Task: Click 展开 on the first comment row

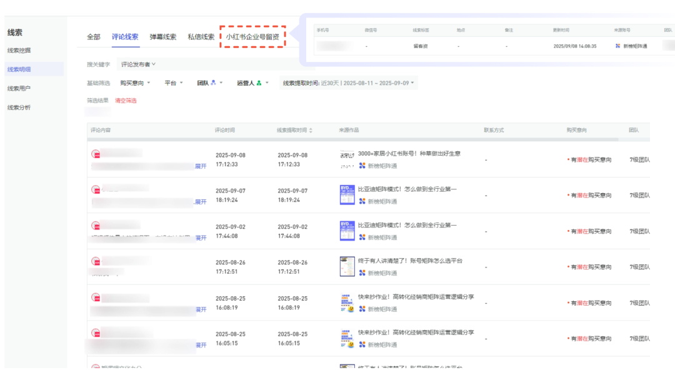Action: point(201,166)
